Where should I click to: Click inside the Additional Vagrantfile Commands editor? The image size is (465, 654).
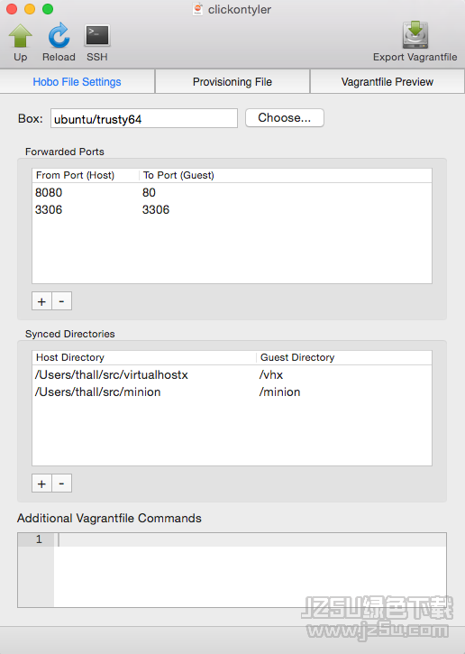[x=250, y=570]
